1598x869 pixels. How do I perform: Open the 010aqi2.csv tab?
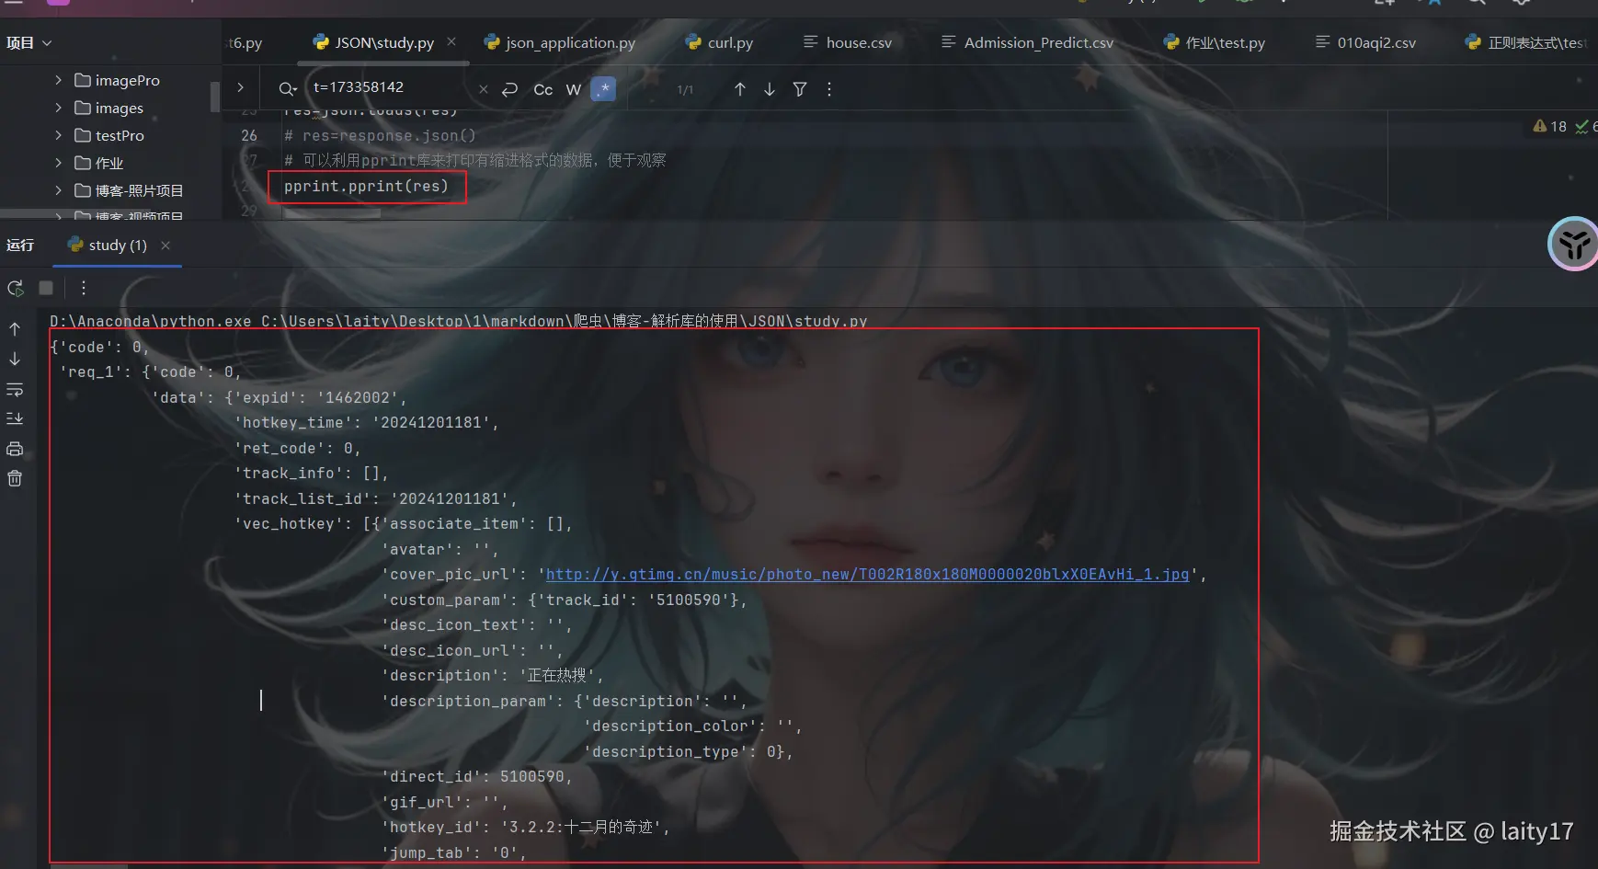point(1365,42)
